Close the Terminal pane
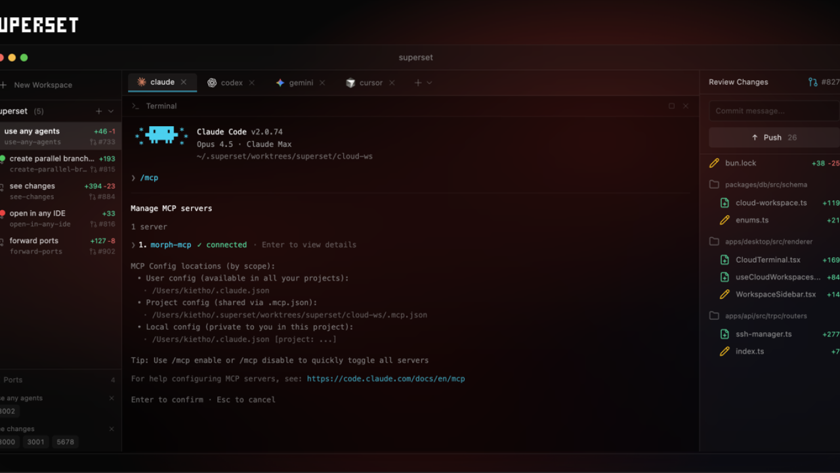Viewport: 840px width, 473px height. pos(686,106)
